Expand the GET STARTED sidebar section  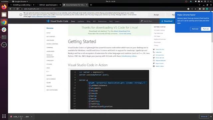(51, 37)
